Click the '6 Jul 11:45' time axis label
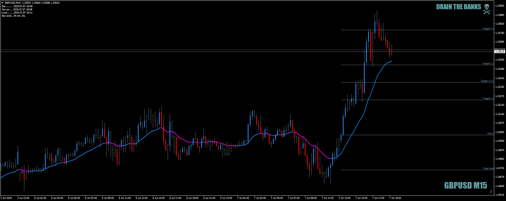 click(125, 198)
